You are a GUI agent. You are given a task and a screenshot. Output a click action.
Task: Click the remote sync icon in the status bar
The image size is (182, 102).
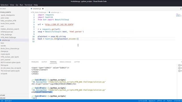click(2, 101)
